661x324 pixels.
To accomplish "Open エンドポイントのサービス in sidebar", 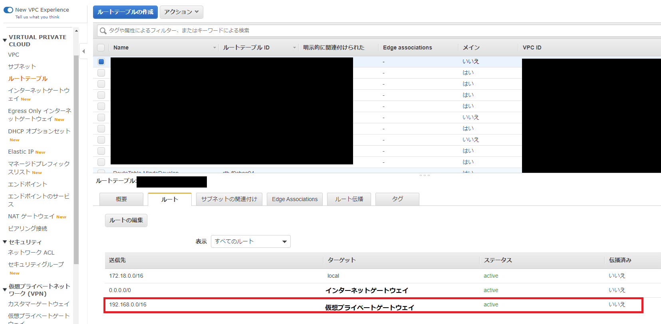I will pos(38,200).
